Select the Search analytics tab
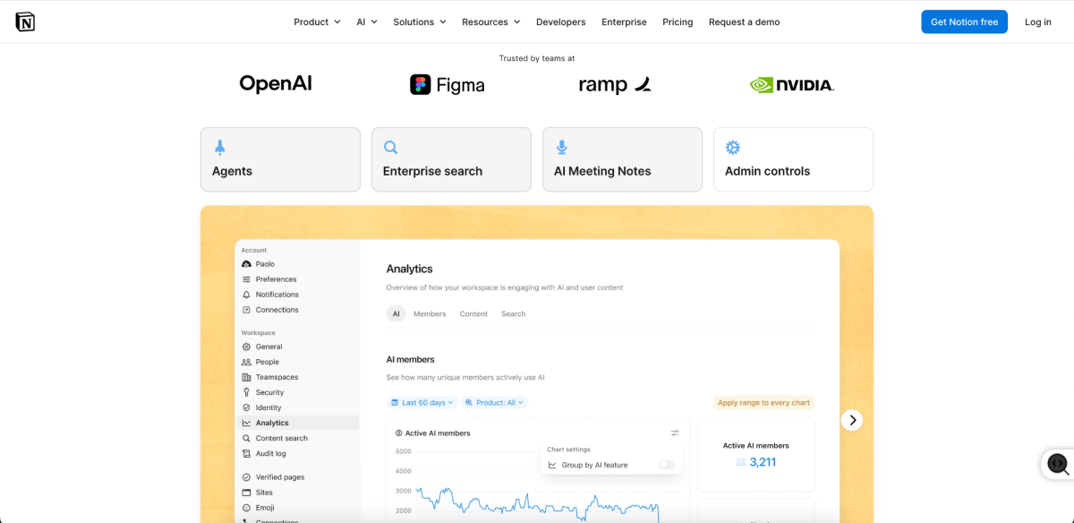 (514, 314)
